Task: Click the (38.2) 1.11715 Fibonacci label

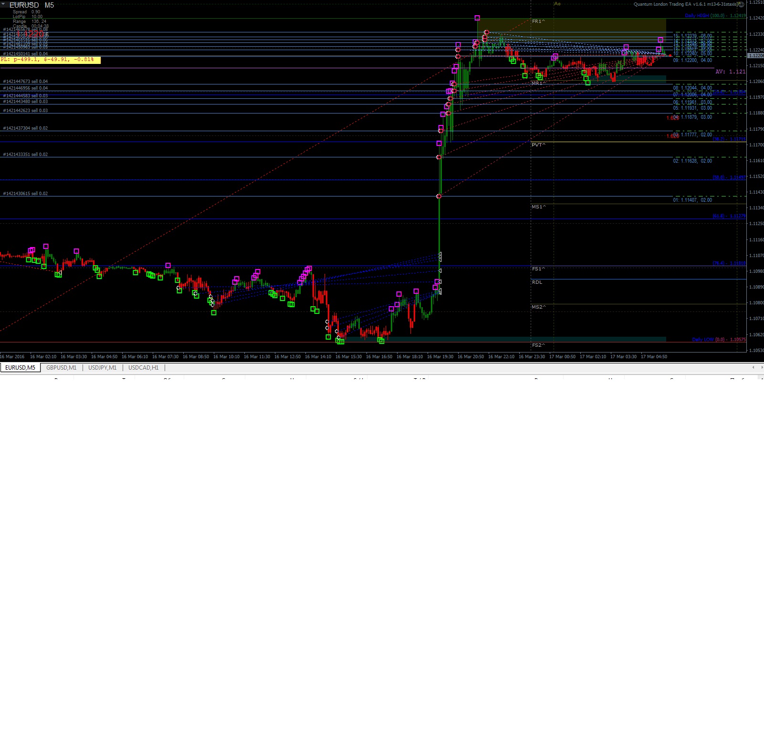Action: [729, 139]
